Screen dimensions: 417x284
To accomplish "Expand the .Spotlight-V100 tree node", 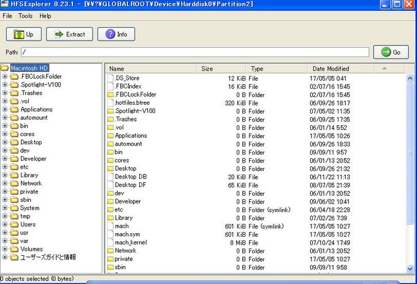I will [5, 85].
